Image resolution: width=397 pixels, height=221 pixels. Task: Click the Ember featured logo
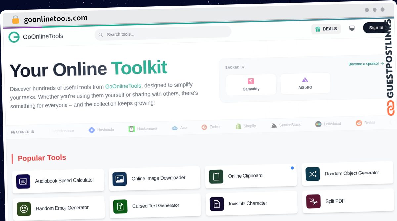pos(204,127)
